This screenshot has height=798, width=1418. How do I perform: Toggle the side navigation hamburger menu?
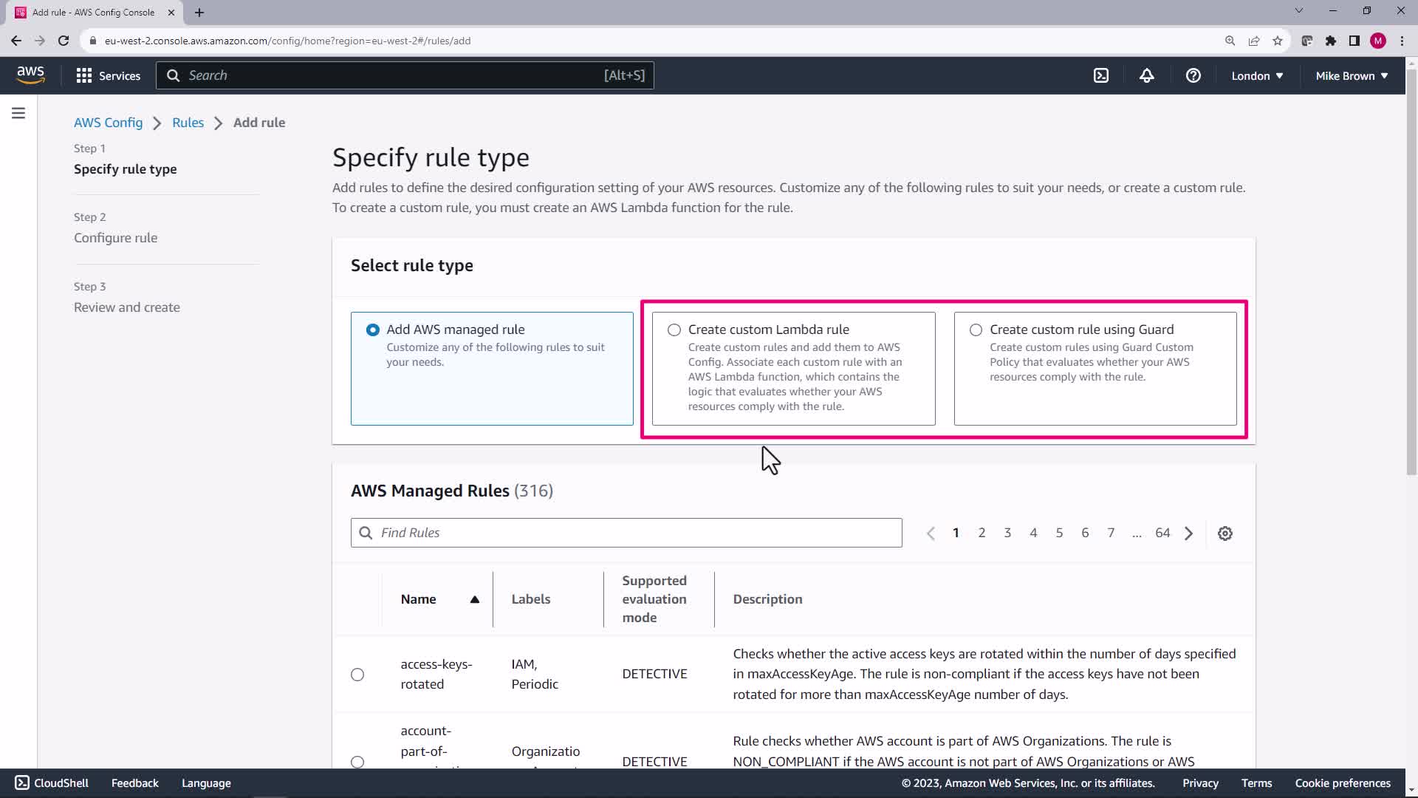(x=18, y=113)
